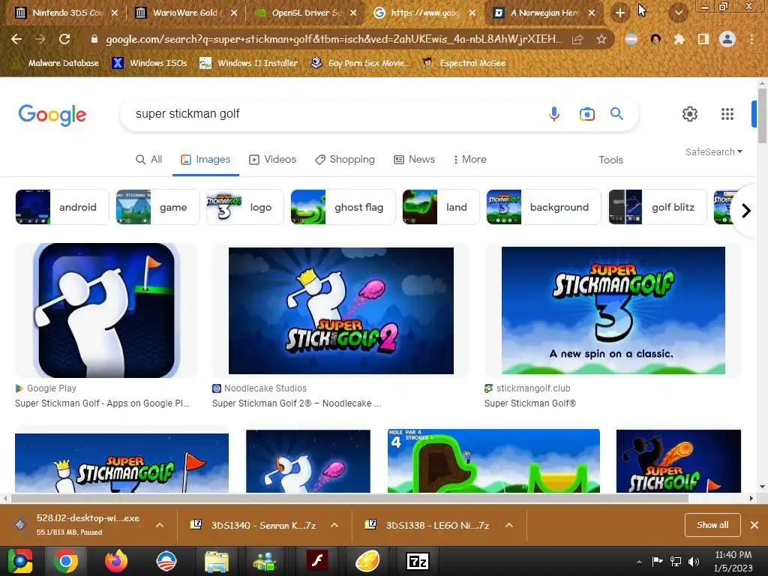Viewport: 768px width, 576px height.
Task: Open the white golfer app icon thumbnail
Action: click(106, 310)
